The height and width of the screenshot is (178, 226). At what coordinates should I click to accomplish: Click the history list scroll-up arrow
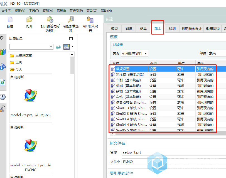coord(72,54)
